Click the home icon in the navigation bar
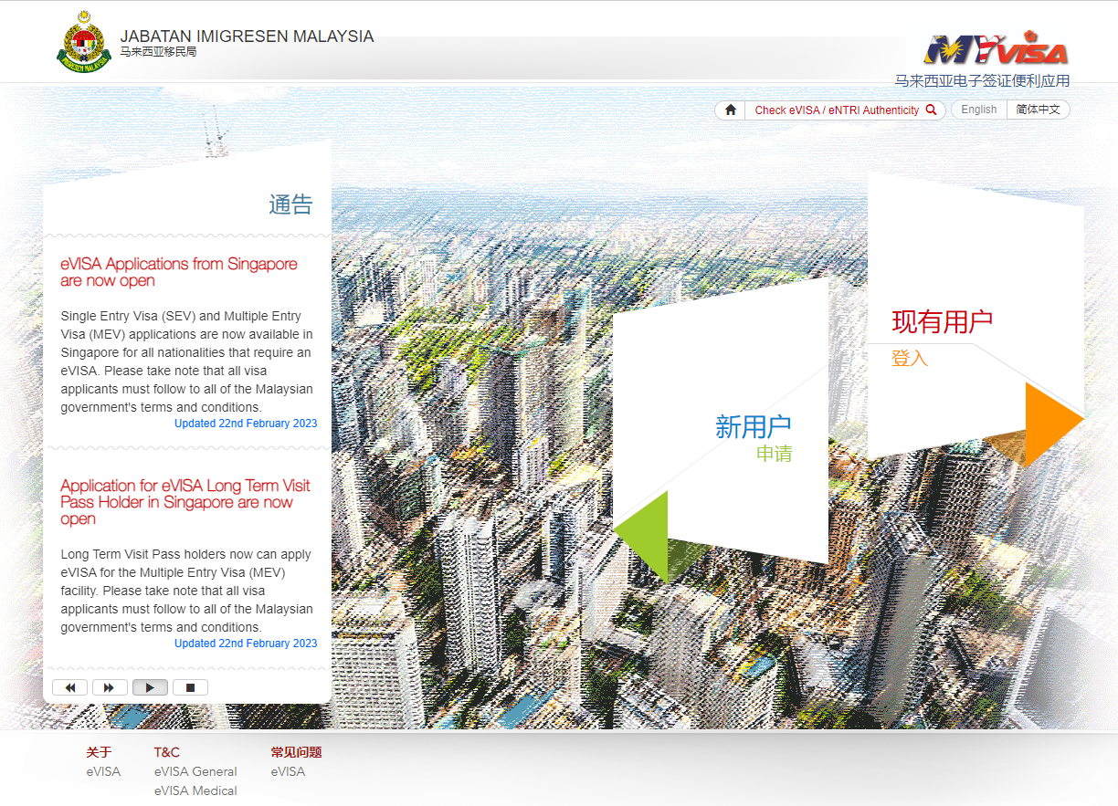The image size is (1118, 806). point(729,109)
